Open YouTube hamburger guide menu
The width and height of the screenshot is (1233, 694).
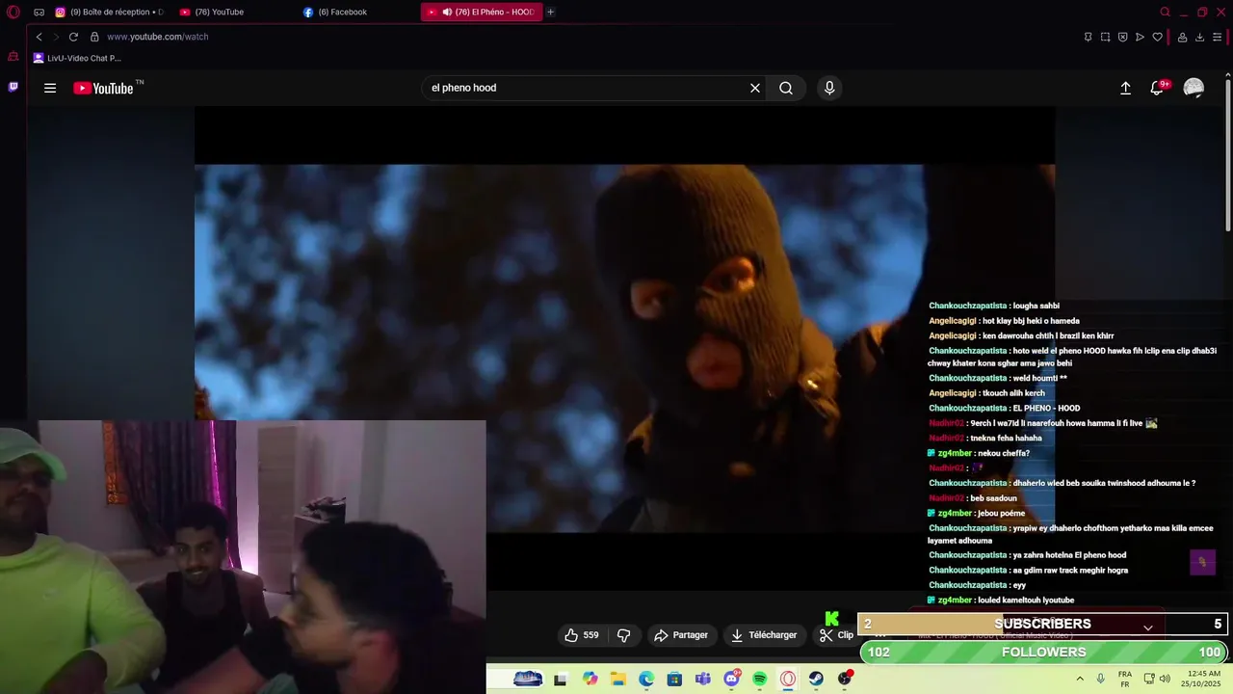[x=50, y=88]
